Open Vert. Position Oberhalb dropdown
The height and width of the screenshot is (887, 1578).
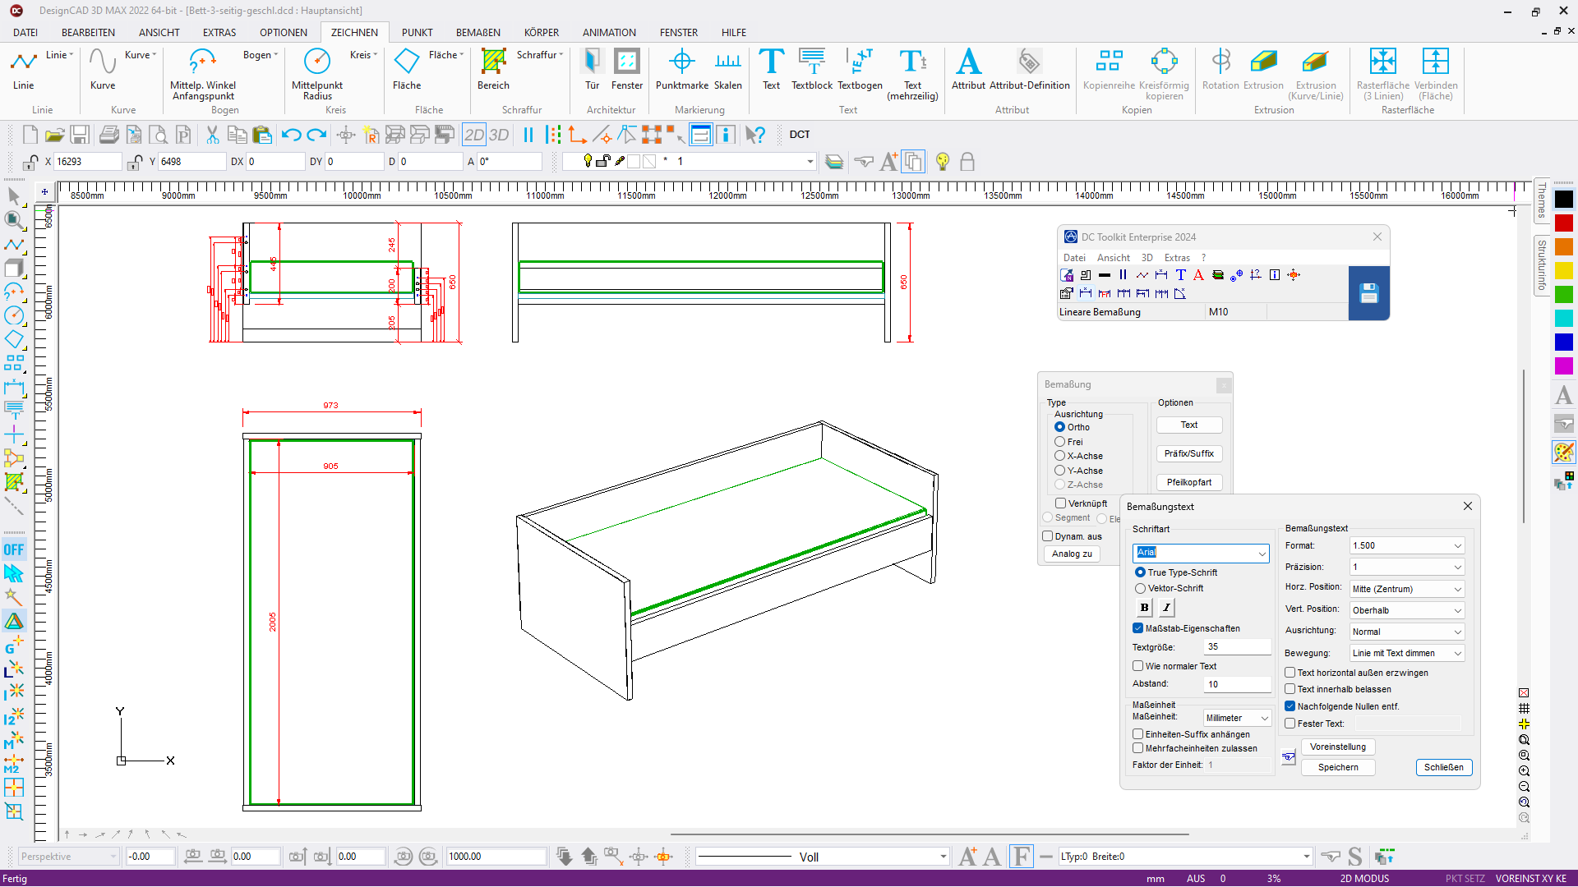coord(1407,610)
